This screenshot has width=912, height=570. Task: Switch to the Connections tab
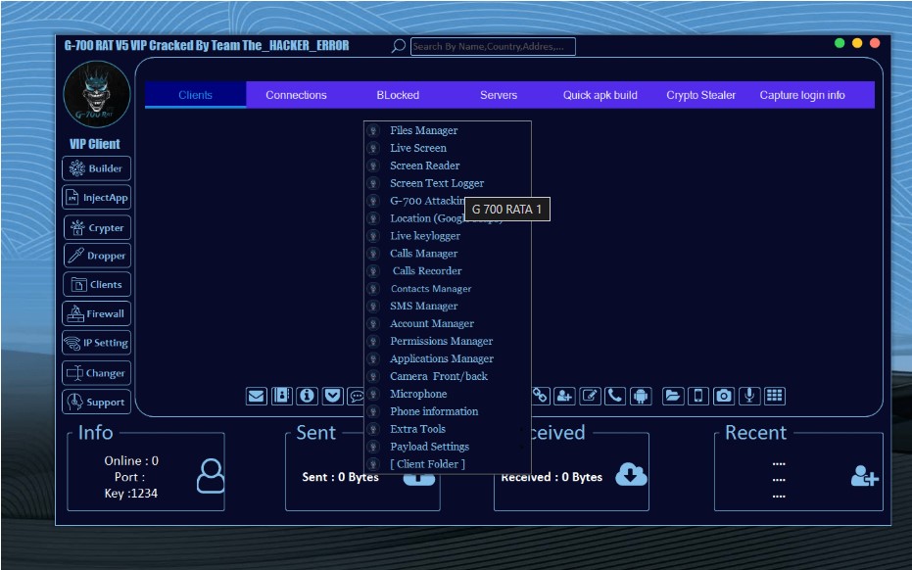(x=296, y=95)
